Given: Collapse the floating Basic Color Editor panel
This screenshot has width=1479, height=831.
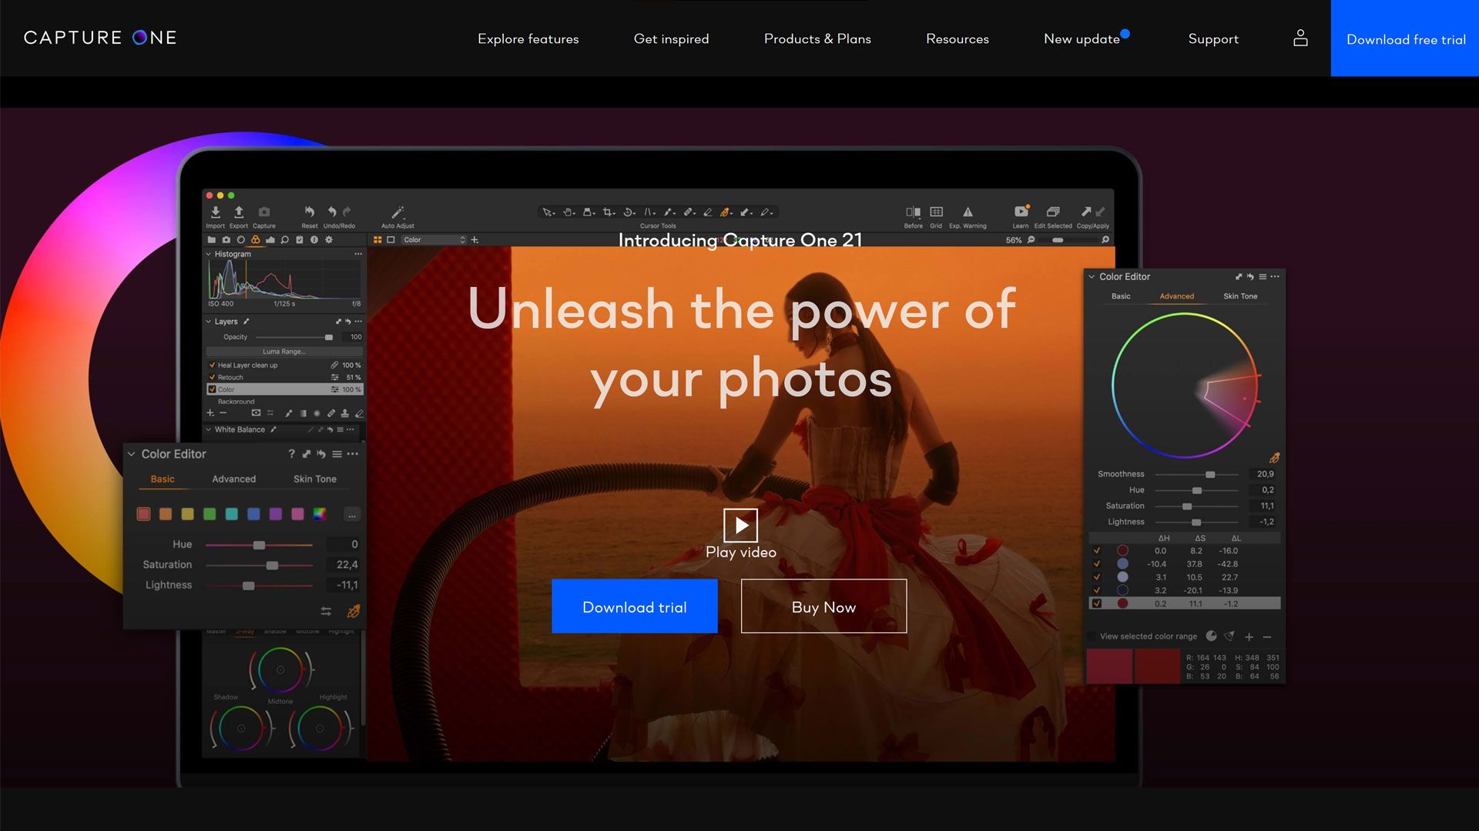Looking at the screenshot, I should (x=131, y=454).
